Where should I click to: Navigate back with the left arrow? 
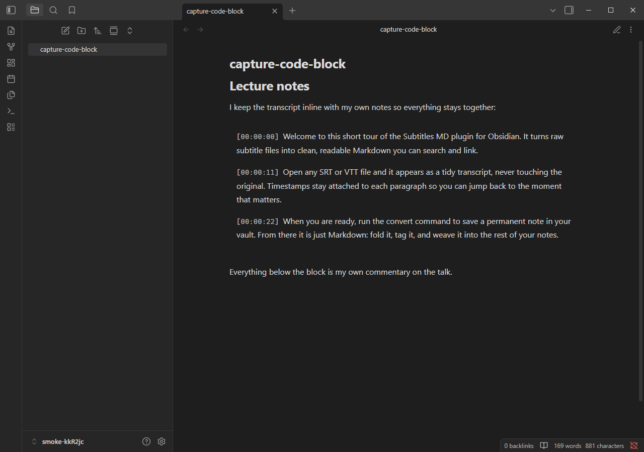[x=186, y=30]
